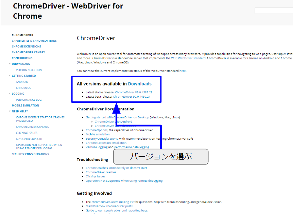Open chromedriver-users mailing list link
The image size is (293, 214).
(113, 202)
